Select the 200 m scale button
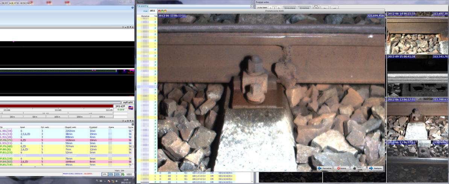 (x=12, y=117)
